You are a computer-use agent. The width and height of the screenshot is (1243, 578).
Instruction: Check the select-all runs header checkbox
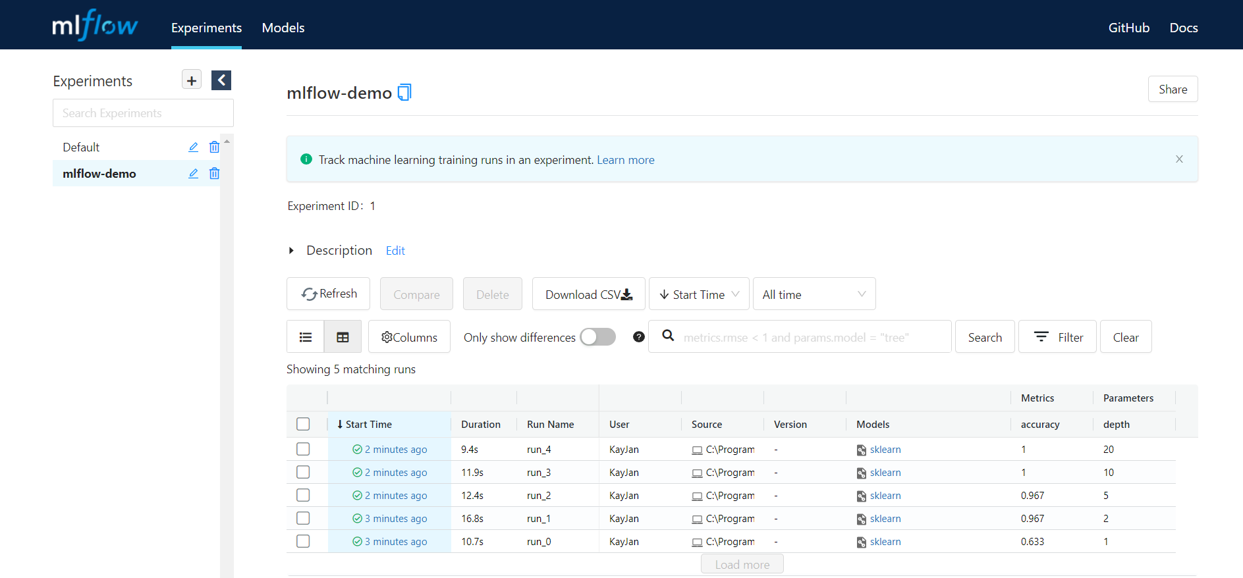point(303,424)
